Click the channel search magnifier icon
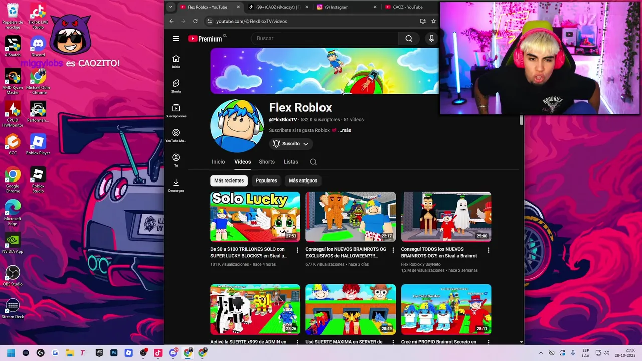Screen dimensions: 642x361 313,162
